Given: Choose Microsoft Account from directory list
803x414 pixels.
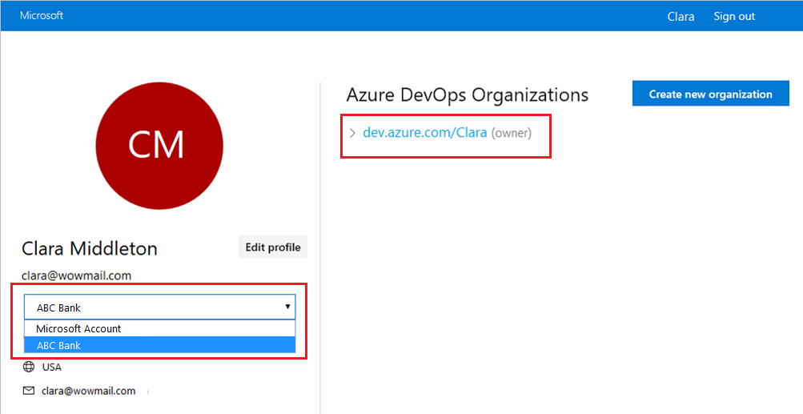Looking at the screenshot, I should tap(160, 328).
